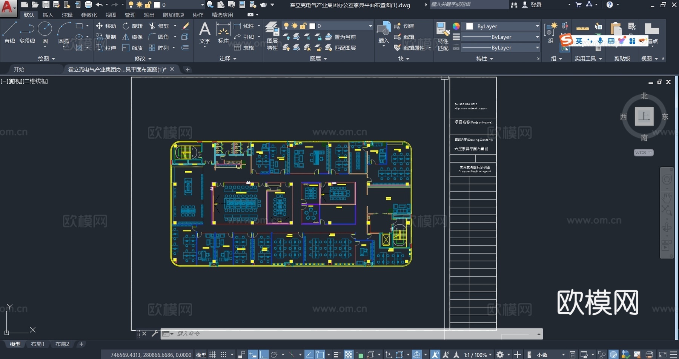679x359 pixels.
Task: Activate the Scale (缩放) command
Action: (132, 48)
